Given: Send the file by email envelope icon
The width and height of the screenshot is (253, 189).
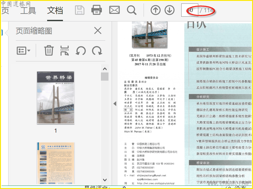Looking at the screenshot, I should (114, 10).
